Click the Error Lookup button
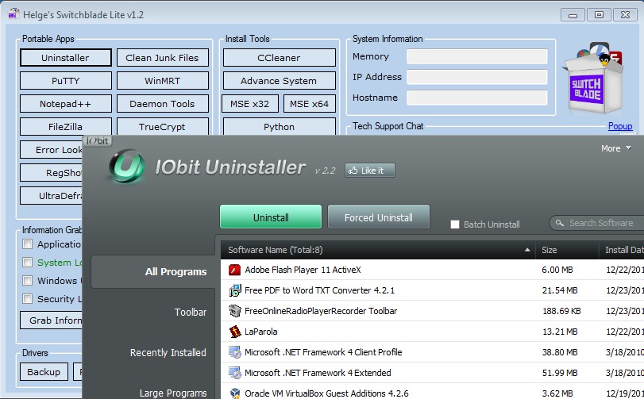Image resolution: width=644 pixels, height=399 pixels. tap(52, 150)
